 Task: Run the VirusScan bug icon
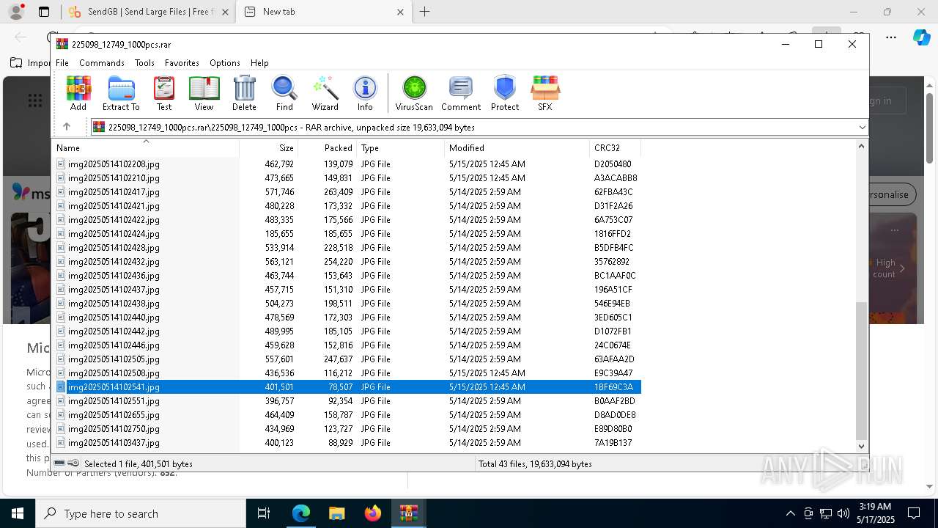coord(414,93)
